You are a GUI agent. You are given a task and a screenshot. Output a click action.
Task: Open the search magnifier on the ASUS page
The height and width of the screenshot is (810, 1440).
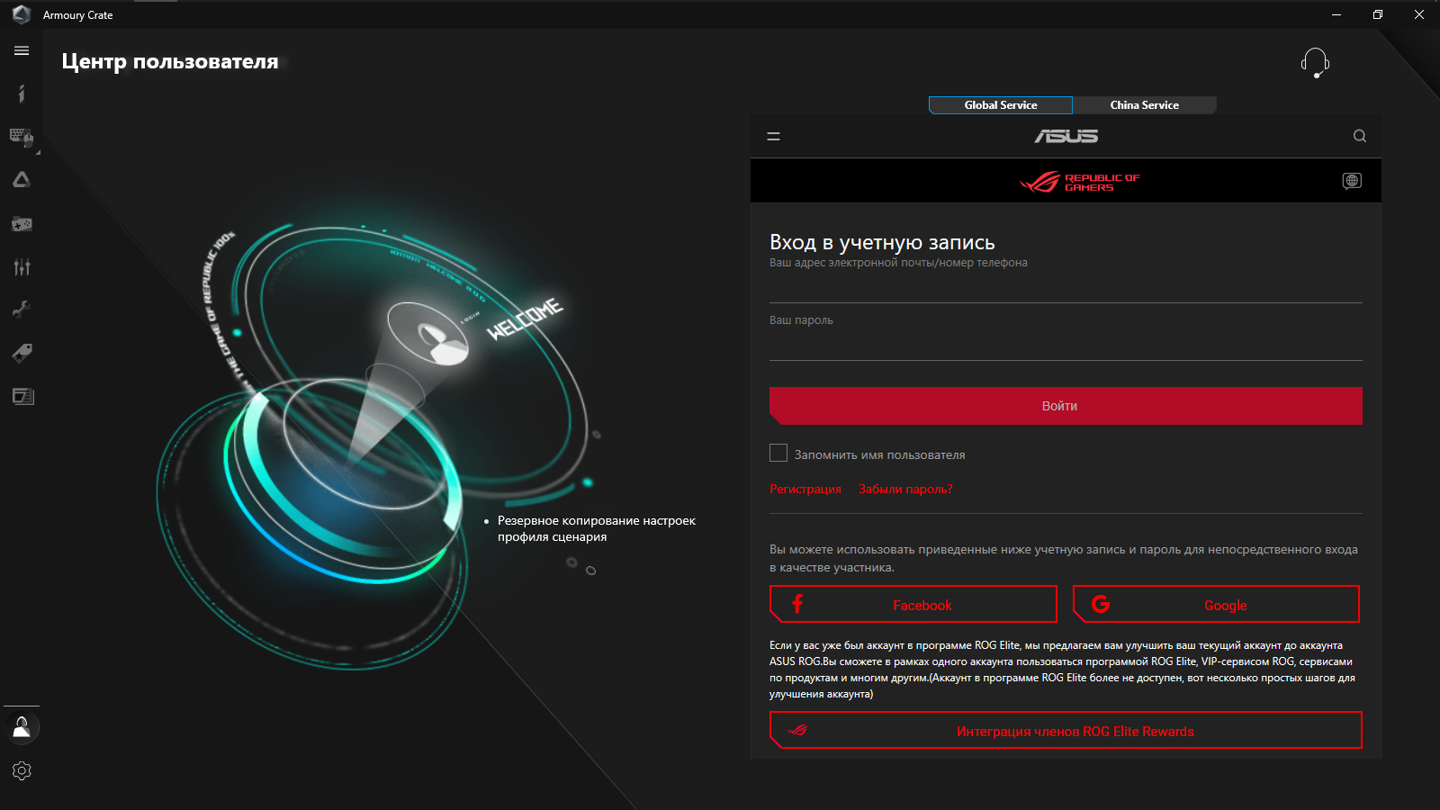pos(1359,136)
